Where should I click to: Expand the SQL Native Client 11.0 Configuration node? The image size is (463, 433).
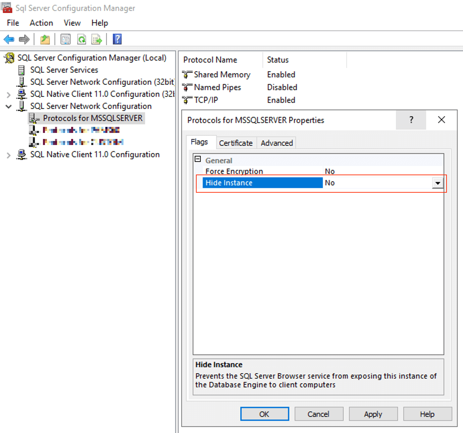[x=9, y=155]
